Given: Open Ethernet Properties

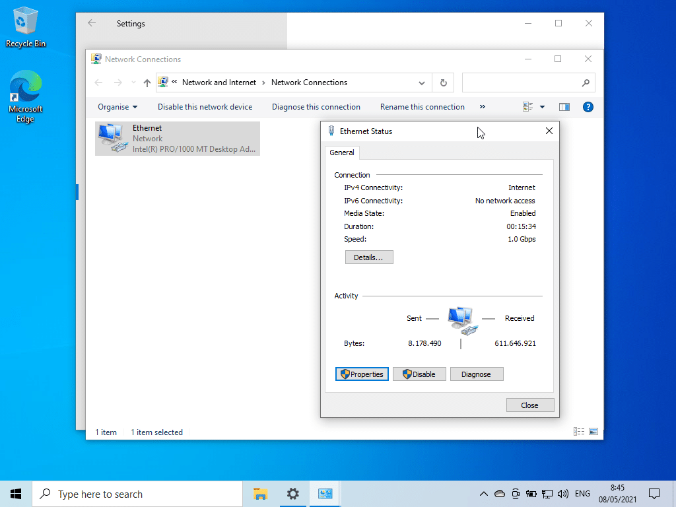Looking at the screenshot, I should click(362, 374).
